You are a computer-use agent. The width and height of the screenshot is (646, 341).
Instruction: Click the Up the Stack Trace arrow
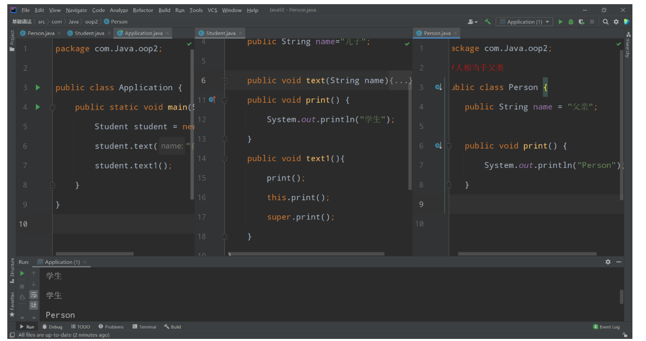click(x=34, y=273)
